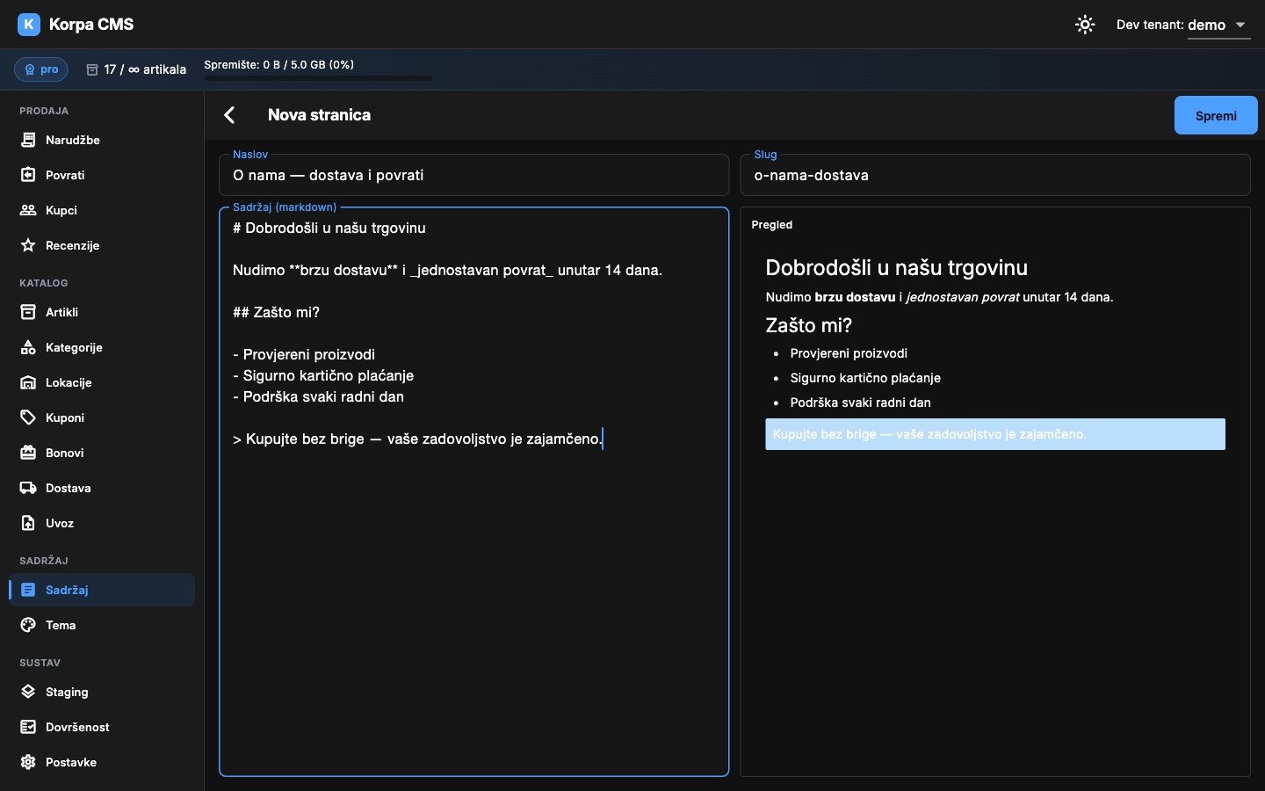Open Recenzije star icon in sidebar

coord(28,245)
